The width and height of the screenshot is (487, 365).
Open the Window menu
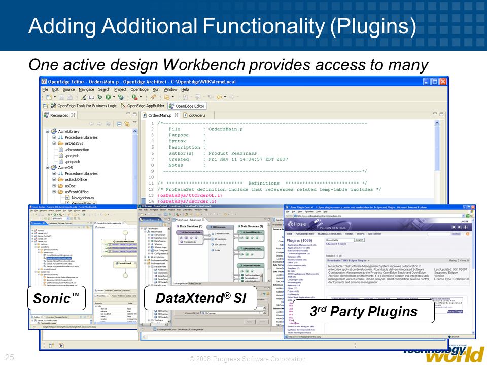tap(170, 89)
